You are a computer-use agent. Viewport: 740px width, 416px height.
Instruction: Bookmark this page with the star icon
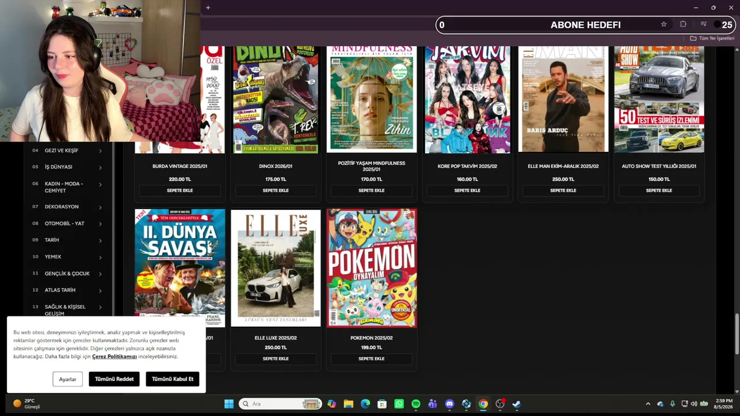coord(664,24)
